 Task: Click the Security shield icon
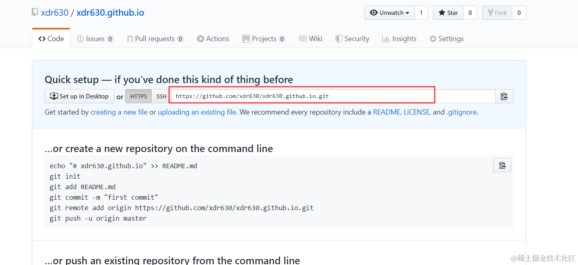click(x=339, y=39)
